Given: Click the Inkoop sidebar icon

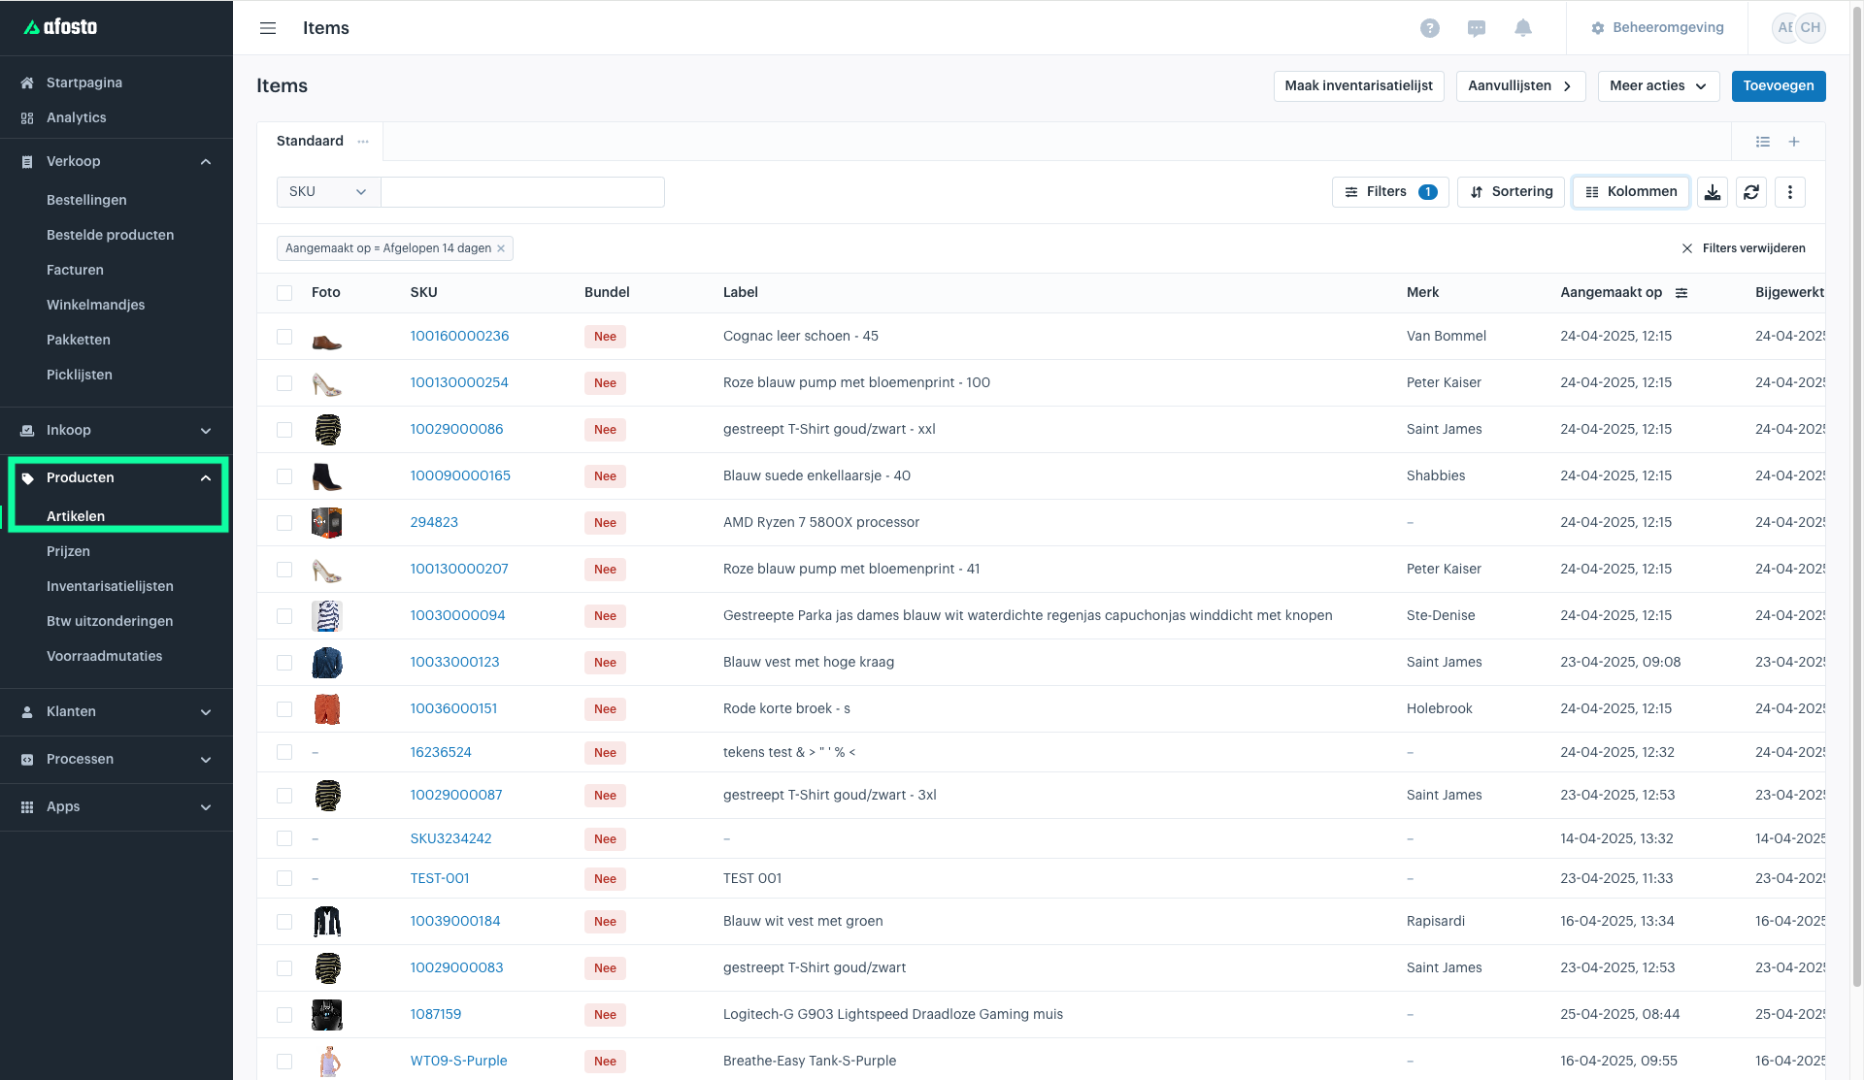Looking at the screenshot, I should point(27,430).
